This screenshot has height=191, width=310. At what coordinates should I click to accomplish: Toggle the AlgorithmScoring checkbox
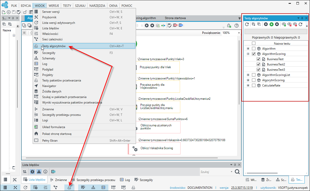(x=254, y=54)
